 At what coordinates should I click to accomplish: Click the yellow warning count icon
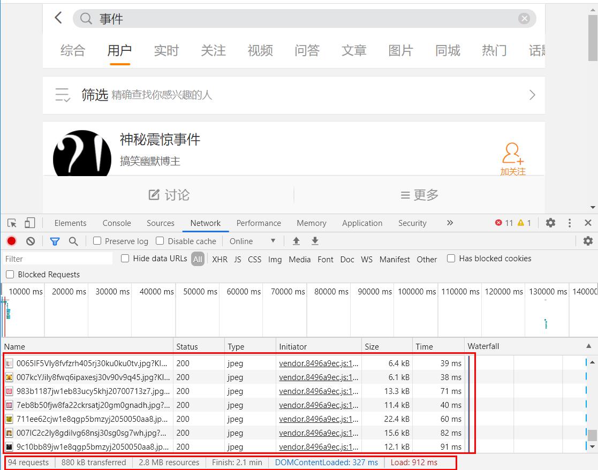point(520,223)
